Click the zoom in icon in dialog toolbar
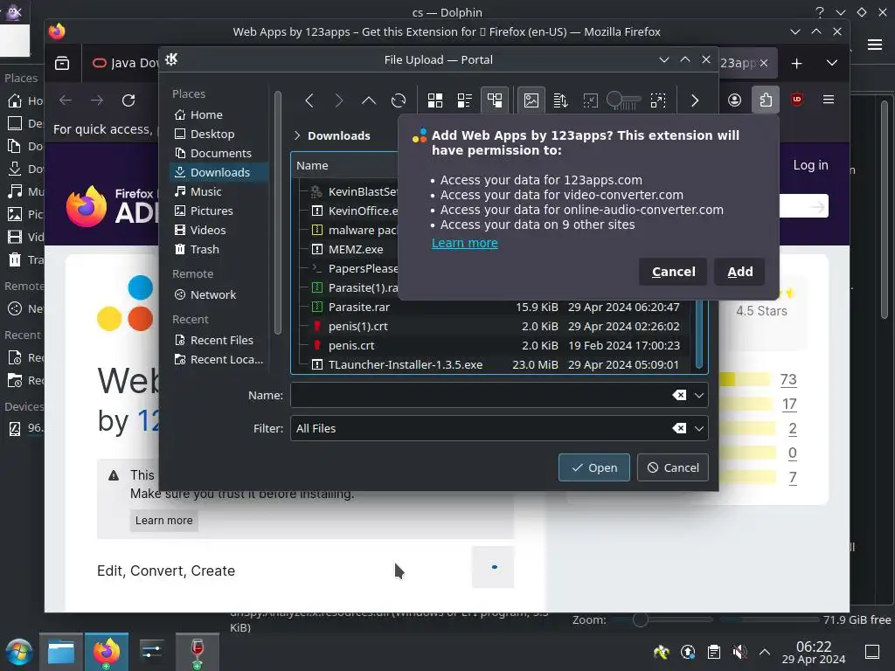Image resolution: width=895 pixels, height=671 pixels. tap(657, 101)
